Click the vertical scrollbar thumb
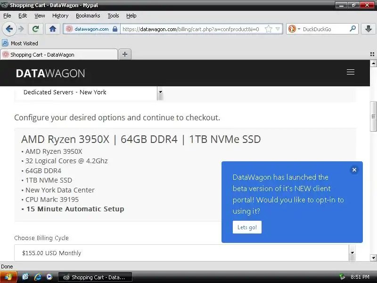The width and height of the screenshot is (377, 283). click(373, 117)
